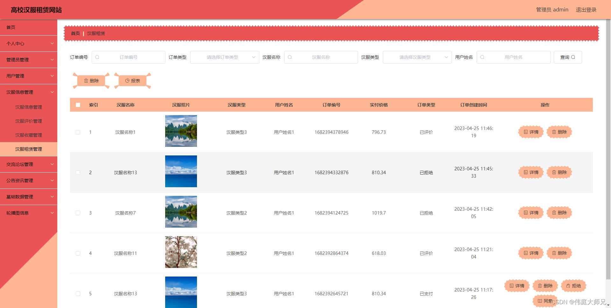Image resolution: width=611 pixels, height=308 pixels.
Task: Click the 1019.7 price cell
Action: [x=379, y=213]
